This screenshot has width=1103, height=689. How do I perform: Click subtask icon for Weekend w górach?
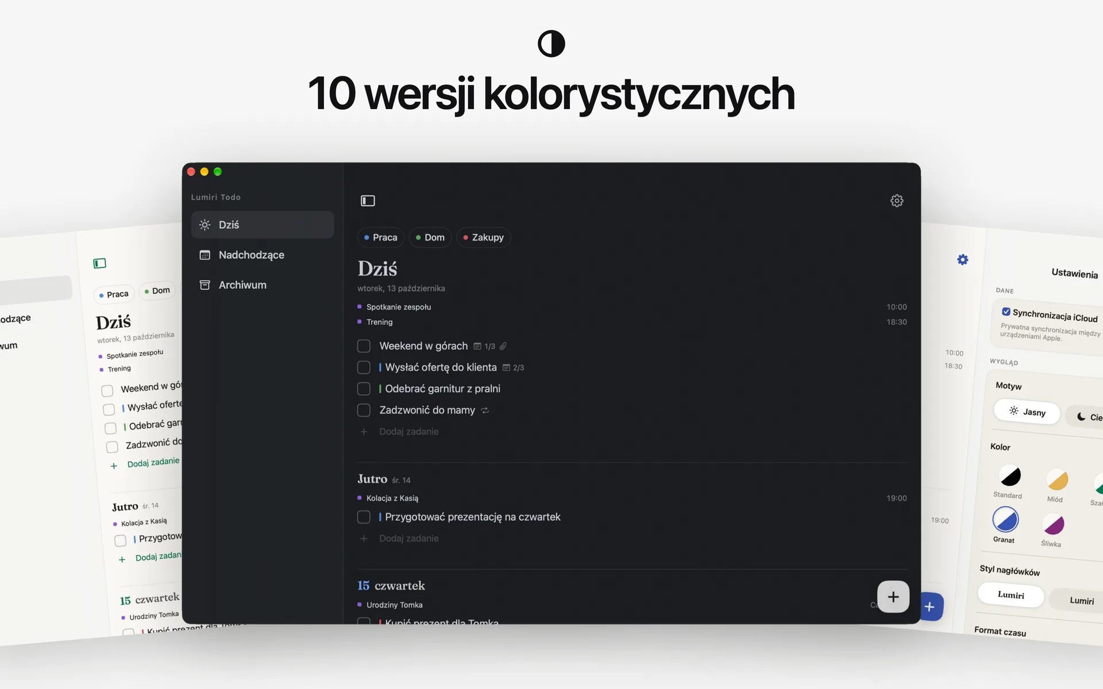pyautogui.click(x=477, y=346)
